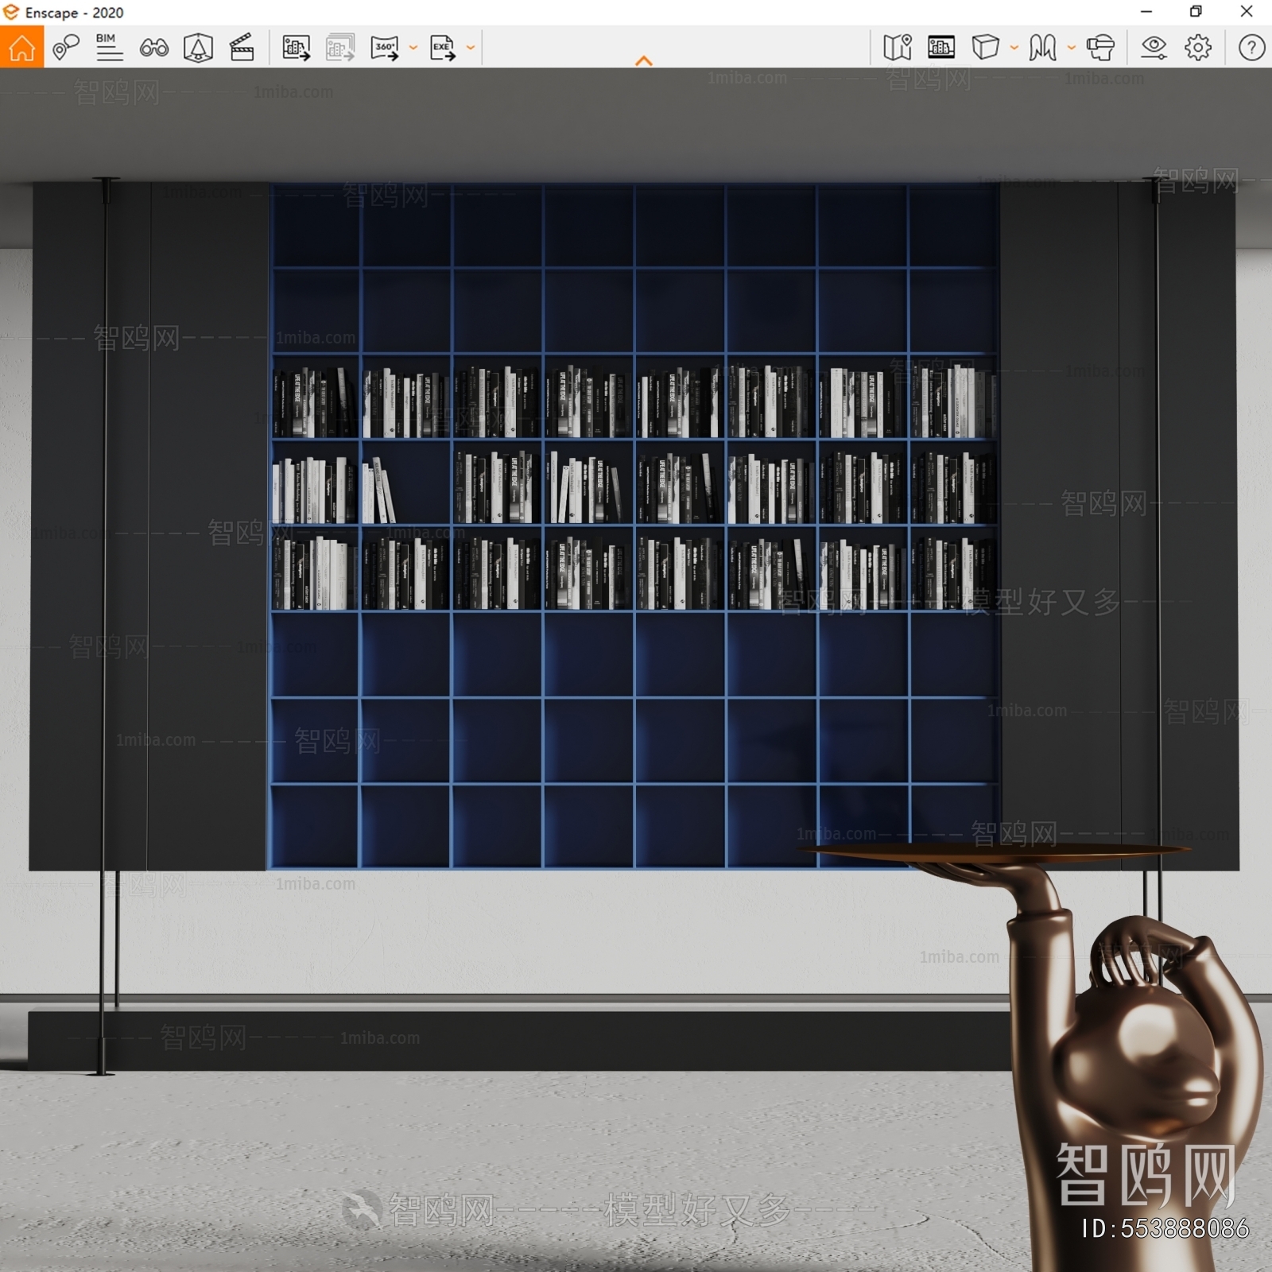Open Visual Settings eye icon
This screenshot has width=1272, height=1272.
coord(1154,48)
